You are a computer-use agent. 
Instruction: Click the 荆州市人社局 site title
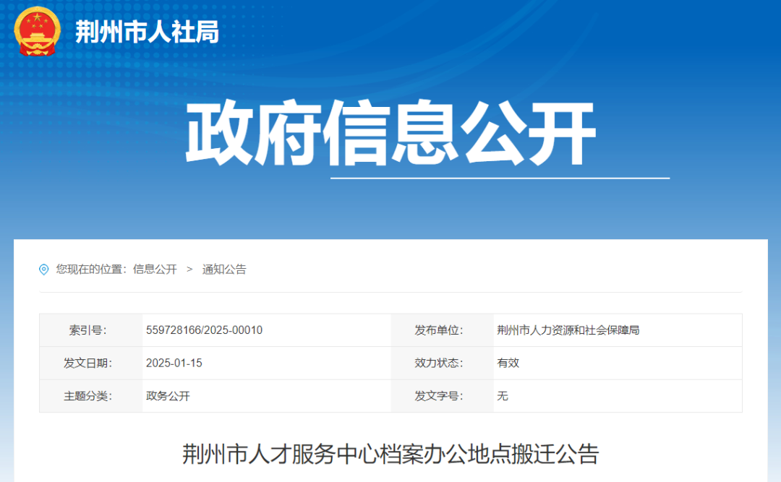pyautogui.click(x=144, y=31)
